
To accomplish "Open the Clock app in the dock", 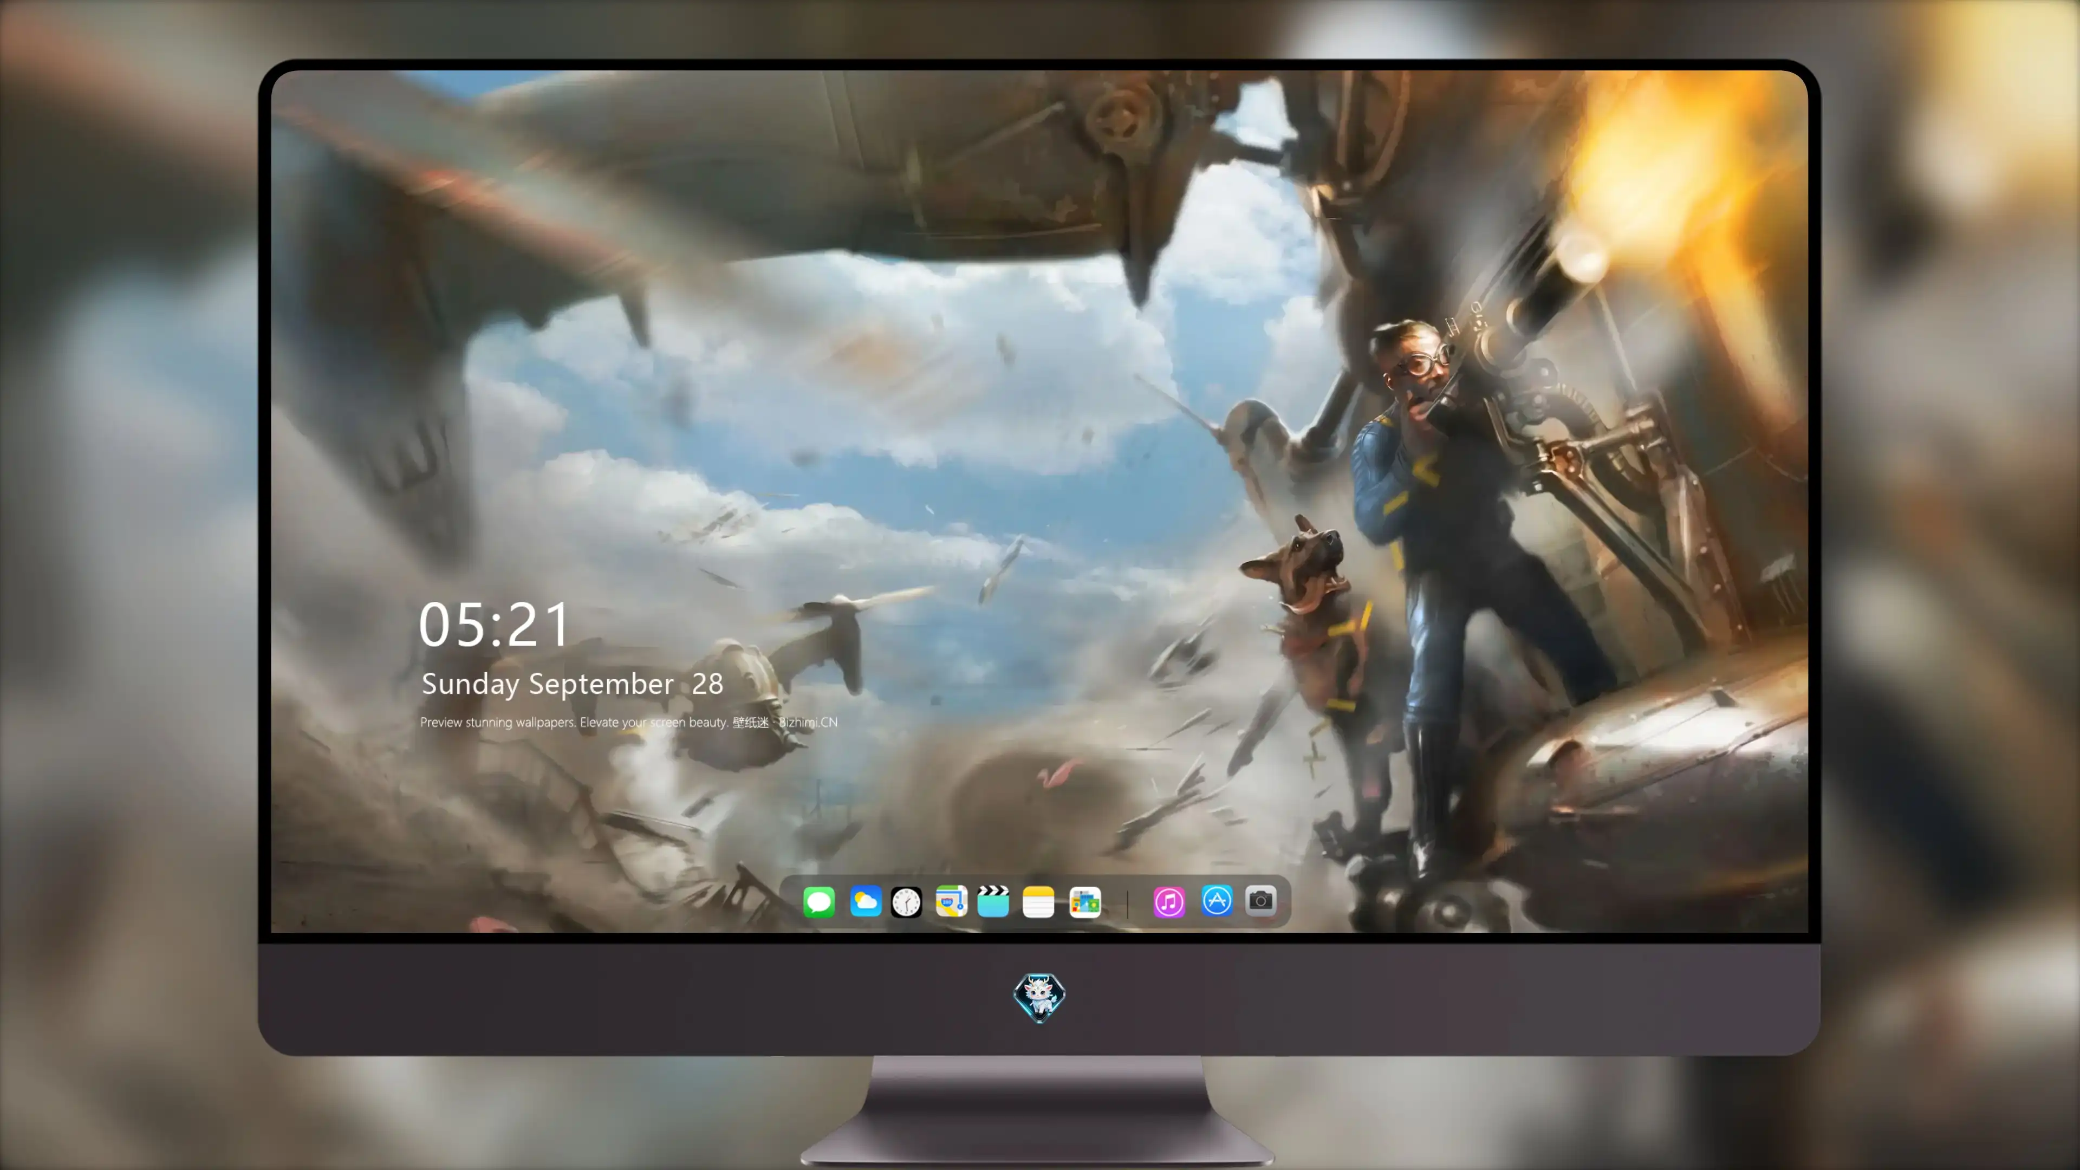I will (x=906, y=902).
